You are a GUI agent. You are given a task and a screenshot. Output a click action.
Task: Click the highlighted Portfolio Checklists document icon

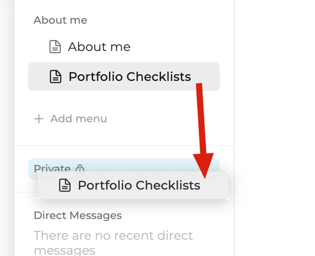(56, 77)
